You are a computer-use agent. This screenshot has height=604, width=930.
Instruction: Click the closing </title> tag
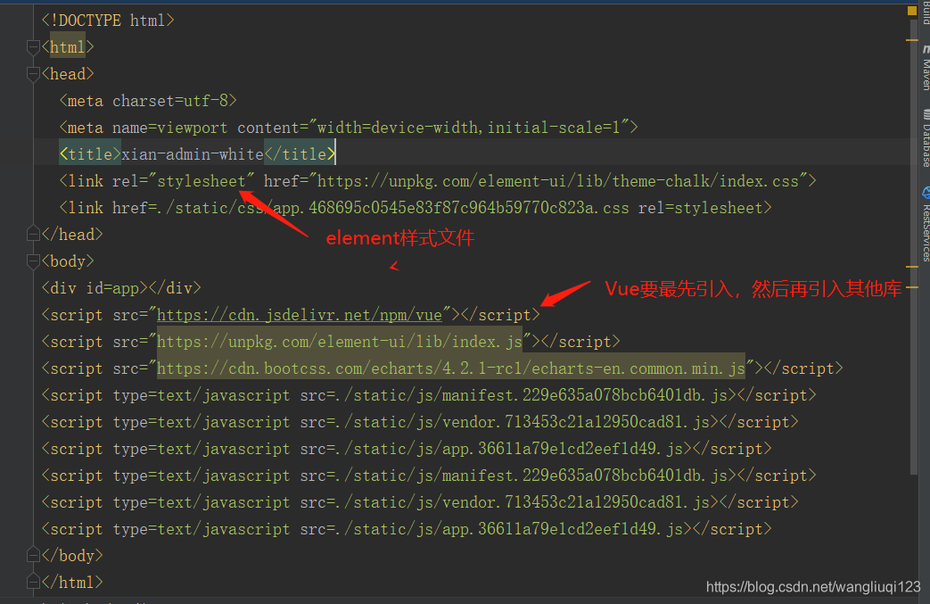(x=300, y=154)
